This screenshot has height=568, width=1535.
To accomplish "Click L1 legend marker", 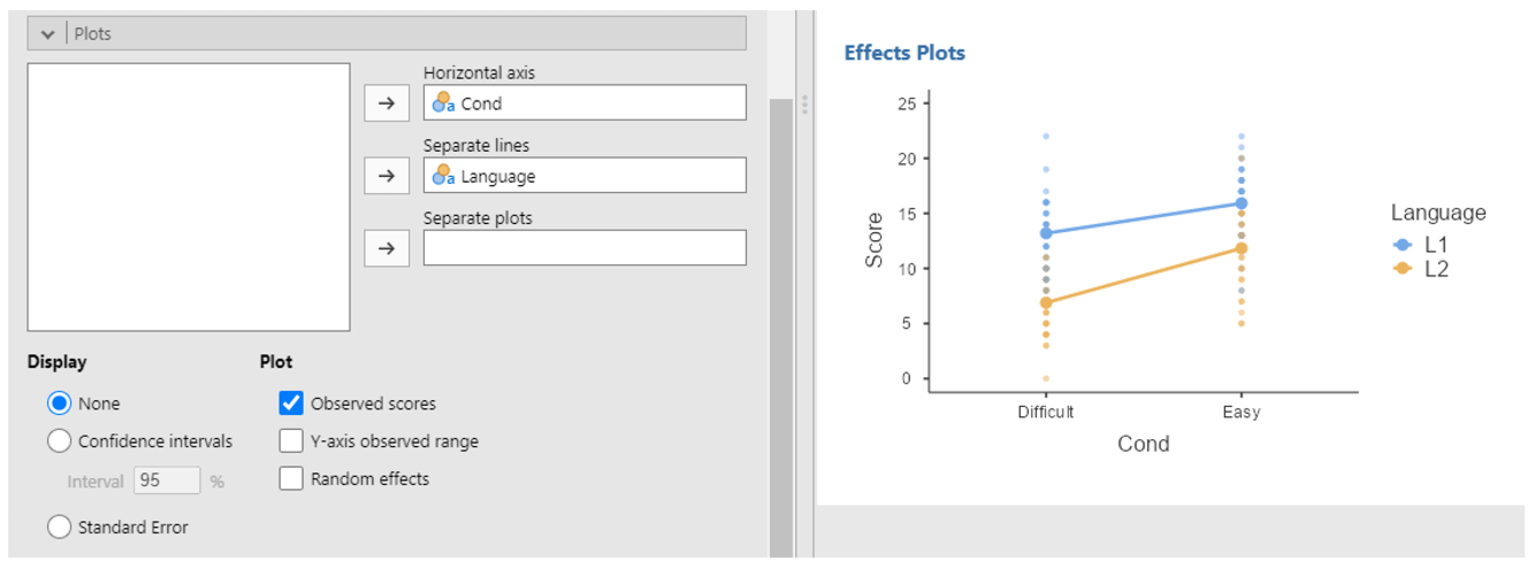I will pyautogui.click(x=1402, y=245).
